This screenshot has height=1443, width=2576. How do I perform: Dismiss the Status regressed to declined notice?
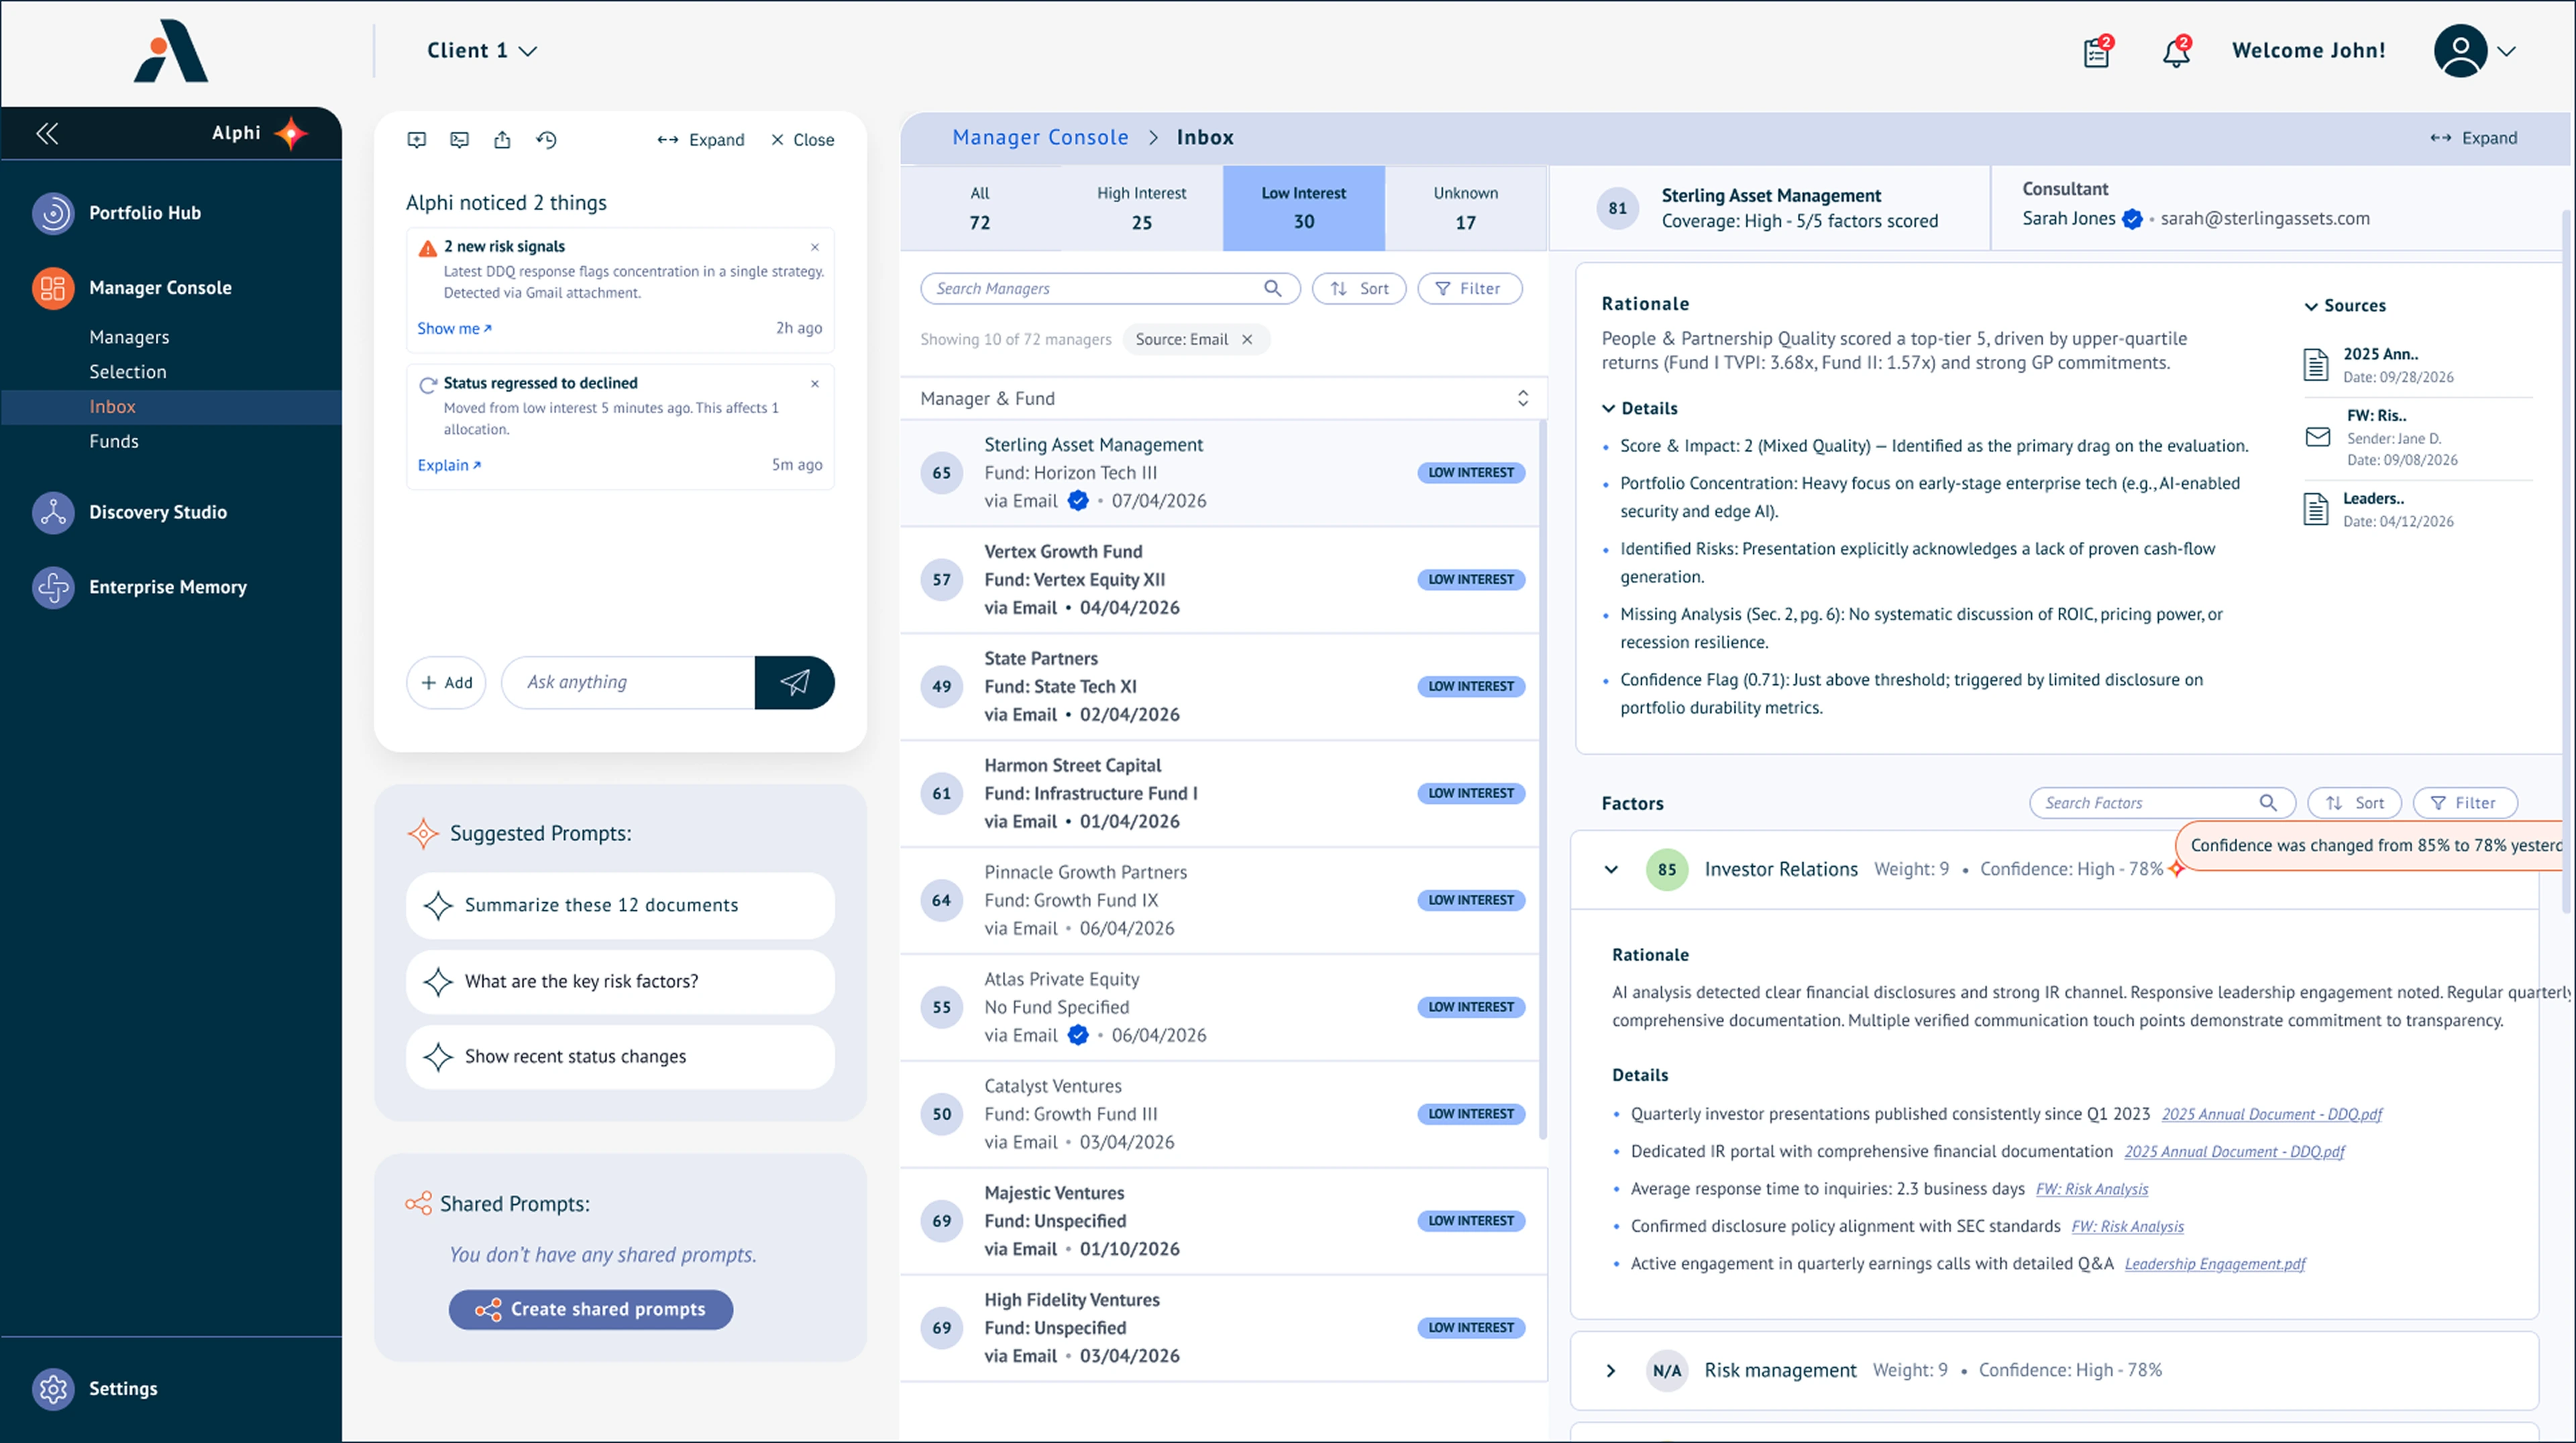pyautogui.click(x=815, y=384)
